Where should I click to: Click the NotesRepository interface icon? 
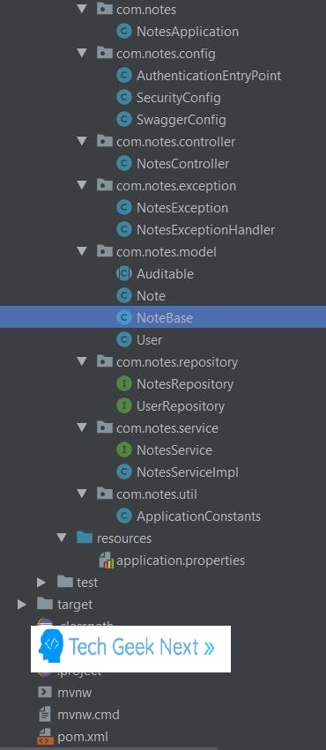pyautogui.click(x=124, y=383)
